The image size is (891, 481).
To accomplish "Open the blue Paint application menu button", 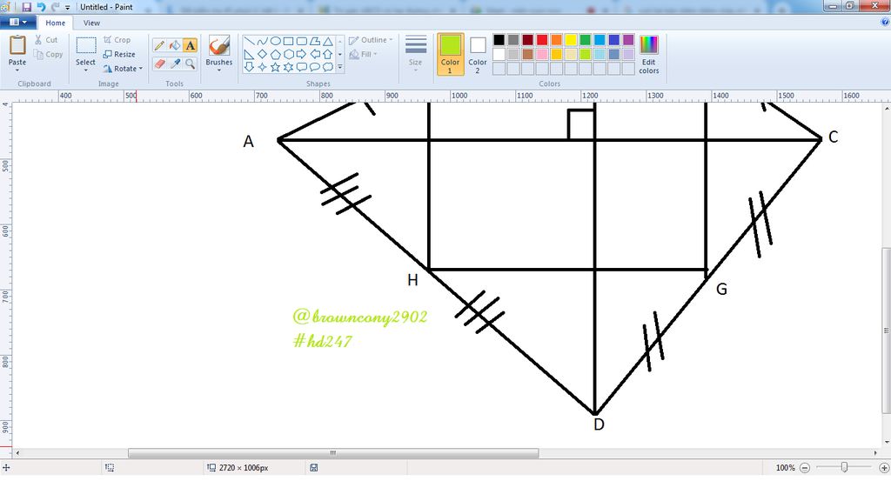I will pos(18,22).
